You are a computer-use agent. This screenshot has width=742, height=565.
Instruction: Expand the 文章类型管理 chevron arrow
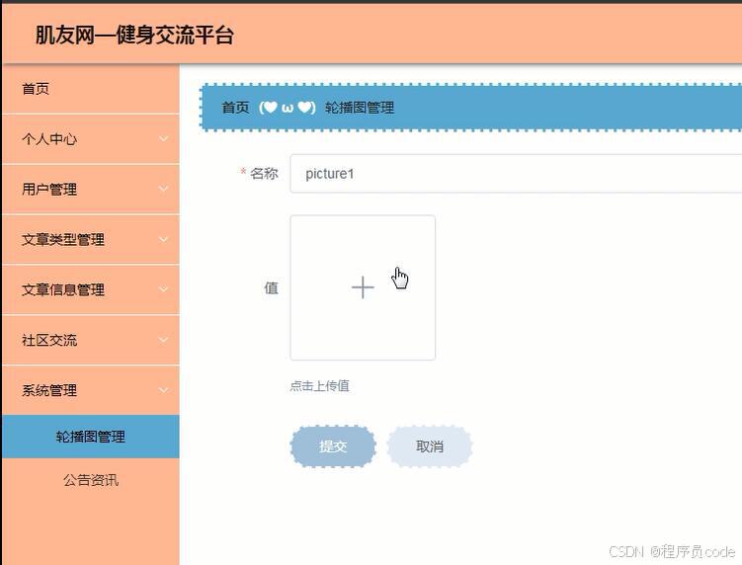(x=163, y=239)
